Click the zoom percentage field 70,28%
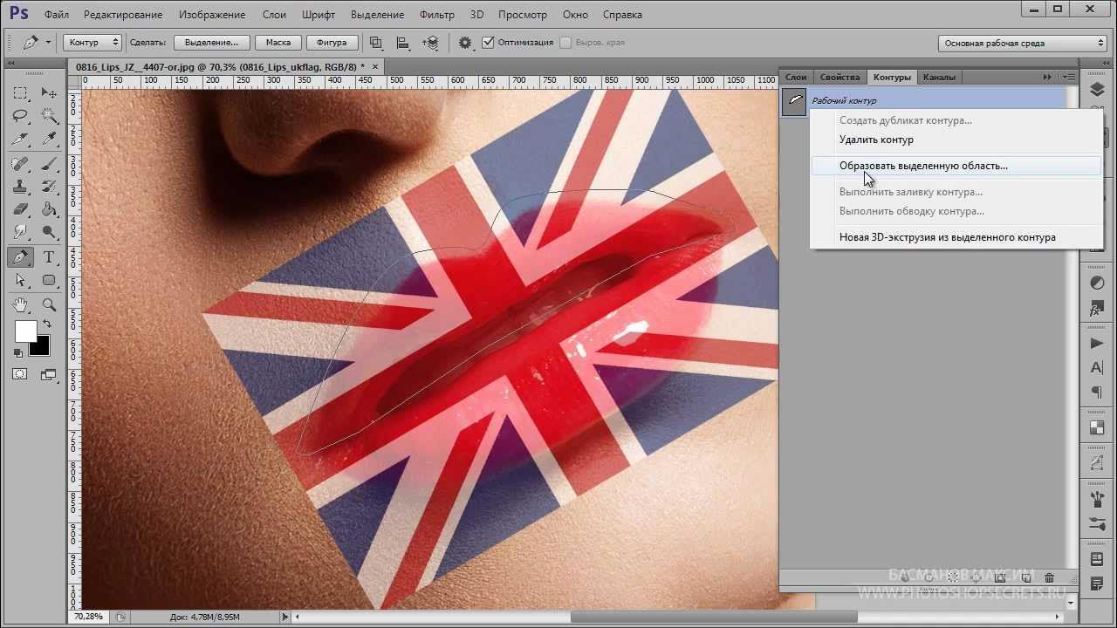This screenshot has height=628, width=1117. [88, 617]
